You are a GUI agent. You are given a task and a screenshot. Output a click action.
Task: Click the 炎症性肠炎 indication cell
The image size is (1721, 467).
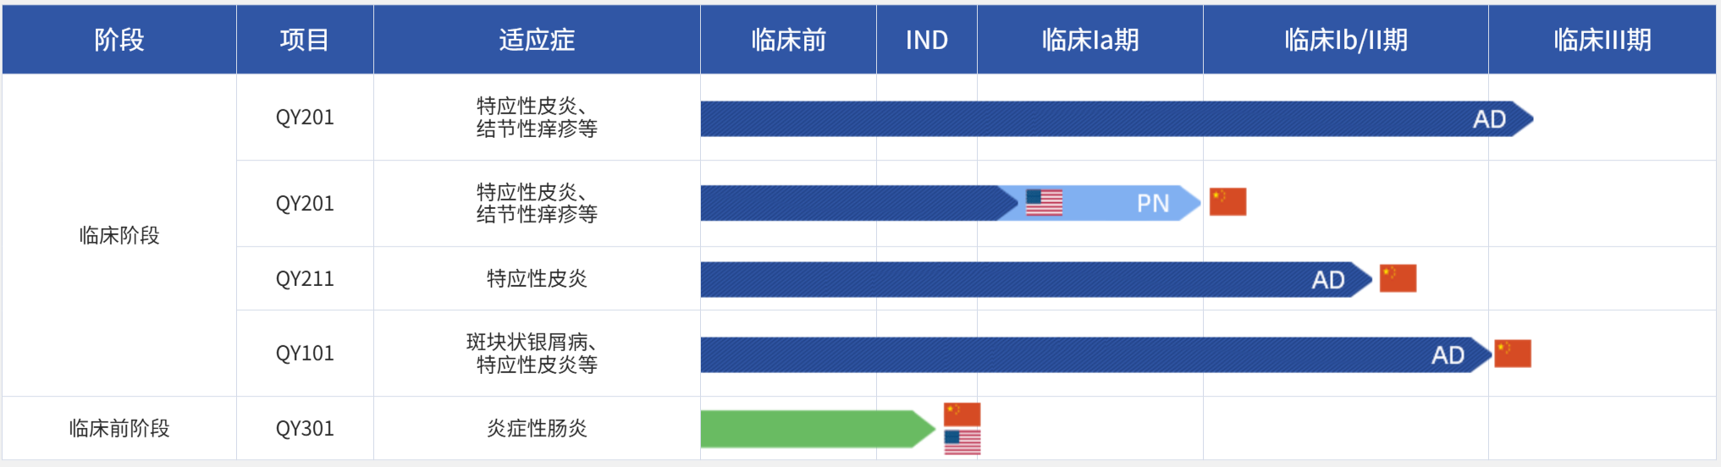(x=537, y=428)
